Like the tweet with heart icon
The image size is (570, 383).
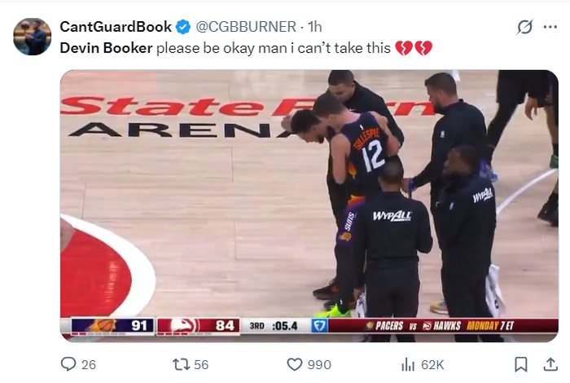pos(295,364)
